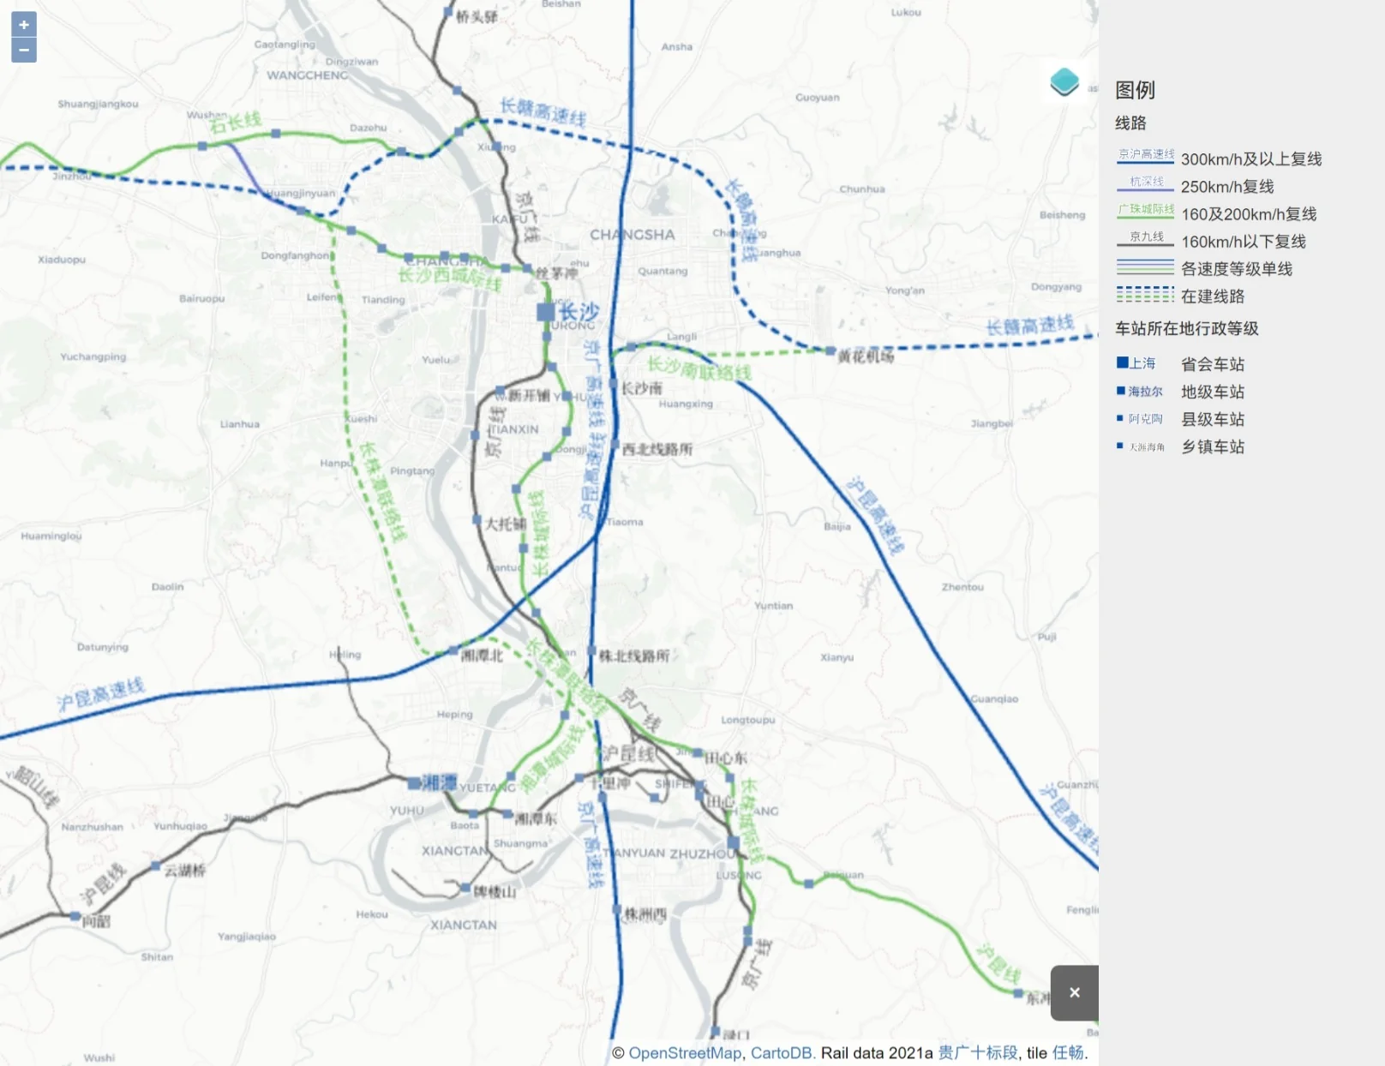
Task: Select the 各速度等级单线 legend entry
Action: tap(1204, 268)
